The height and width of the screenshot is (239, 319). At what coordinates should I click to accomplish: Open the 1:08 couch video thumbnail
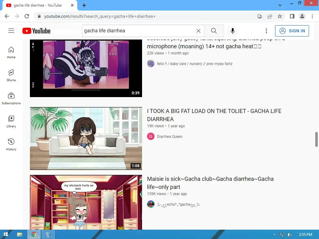(x=86, y=138)
